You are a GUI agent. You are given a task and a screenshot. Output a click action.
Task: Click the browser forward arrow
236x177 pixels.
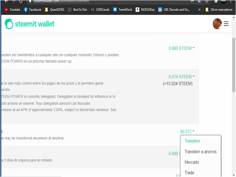14,1
